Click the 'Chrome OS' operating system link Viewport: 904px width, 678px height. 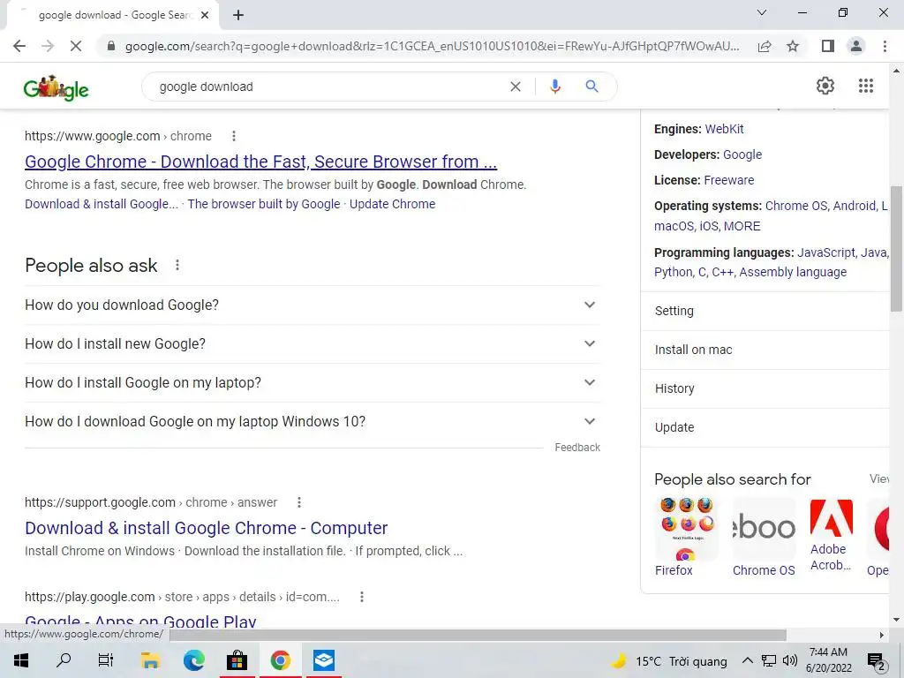[x=795, y=206]
